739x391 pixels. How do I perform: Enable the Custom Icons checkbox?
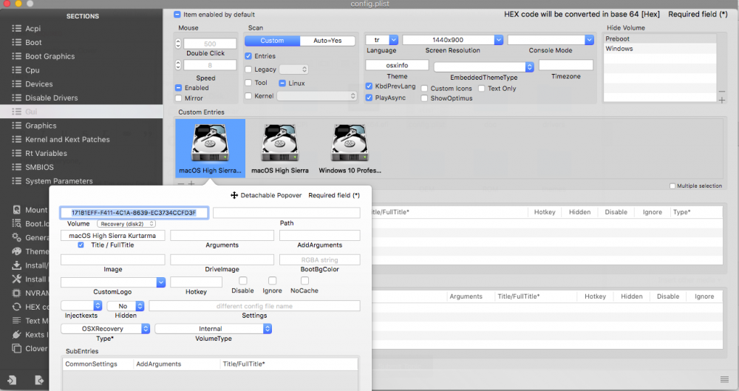pyautogui.click(x=424, y=88)
